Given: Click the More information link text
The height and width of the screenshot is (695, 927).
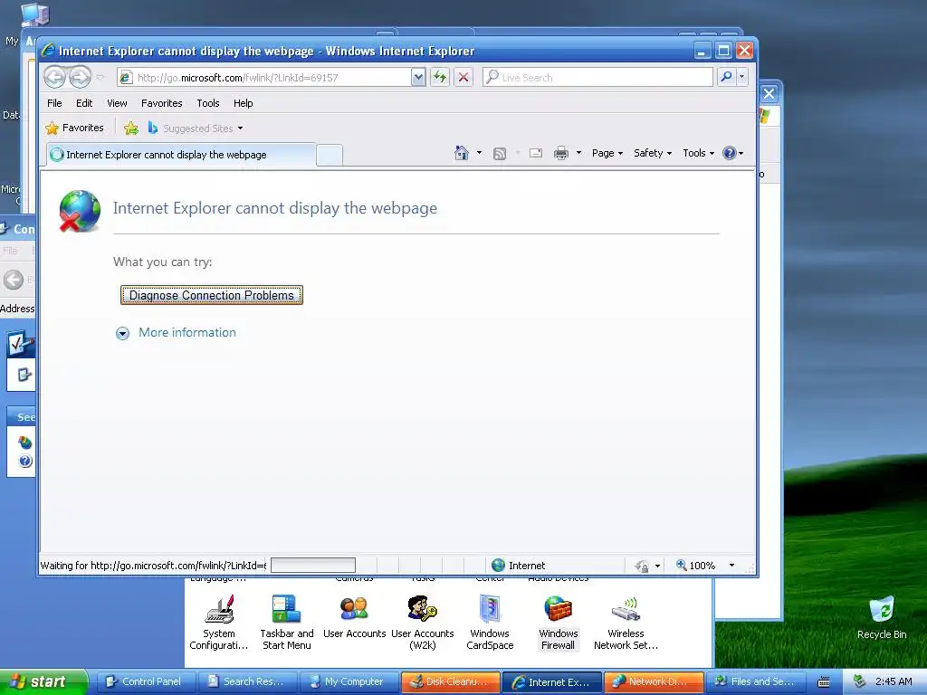Looking at the screenshot, I should click(x=187, y=333).
